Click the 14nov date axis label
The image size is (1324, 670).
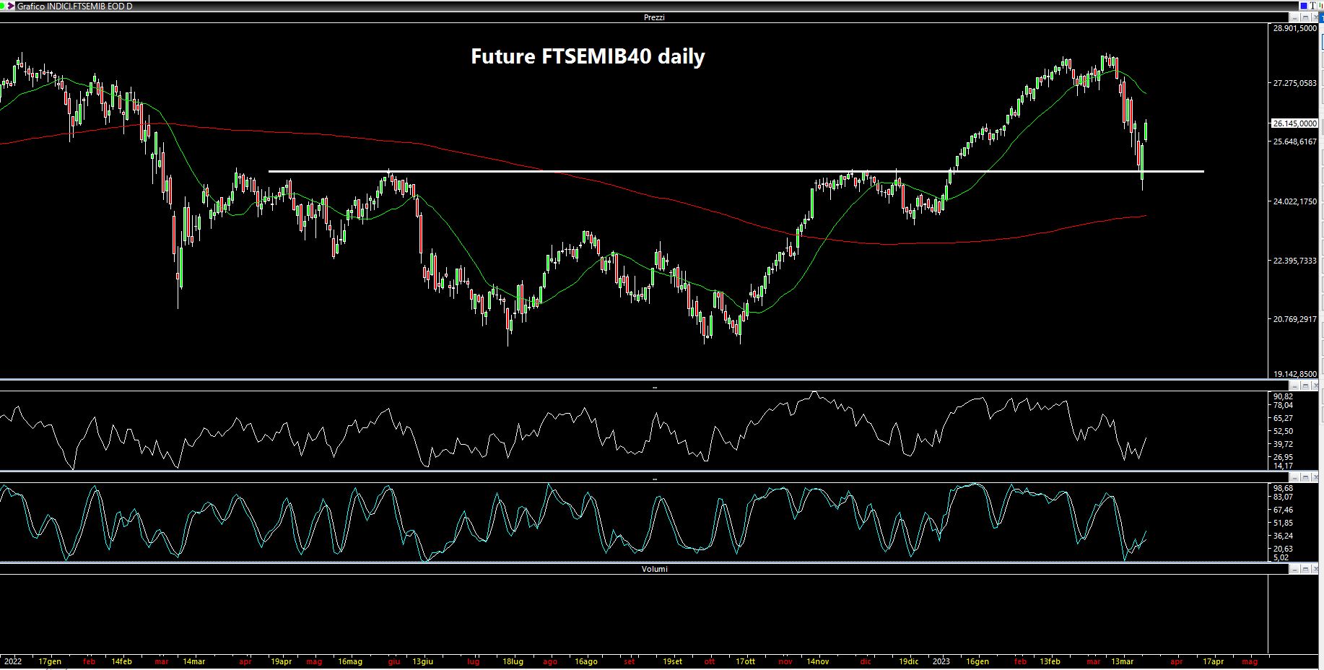818,661
